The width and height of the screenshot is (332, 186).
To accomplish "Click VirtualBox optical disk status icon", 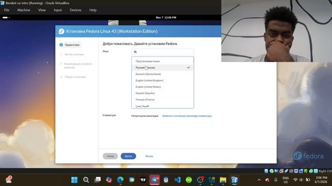I will 272,171.
